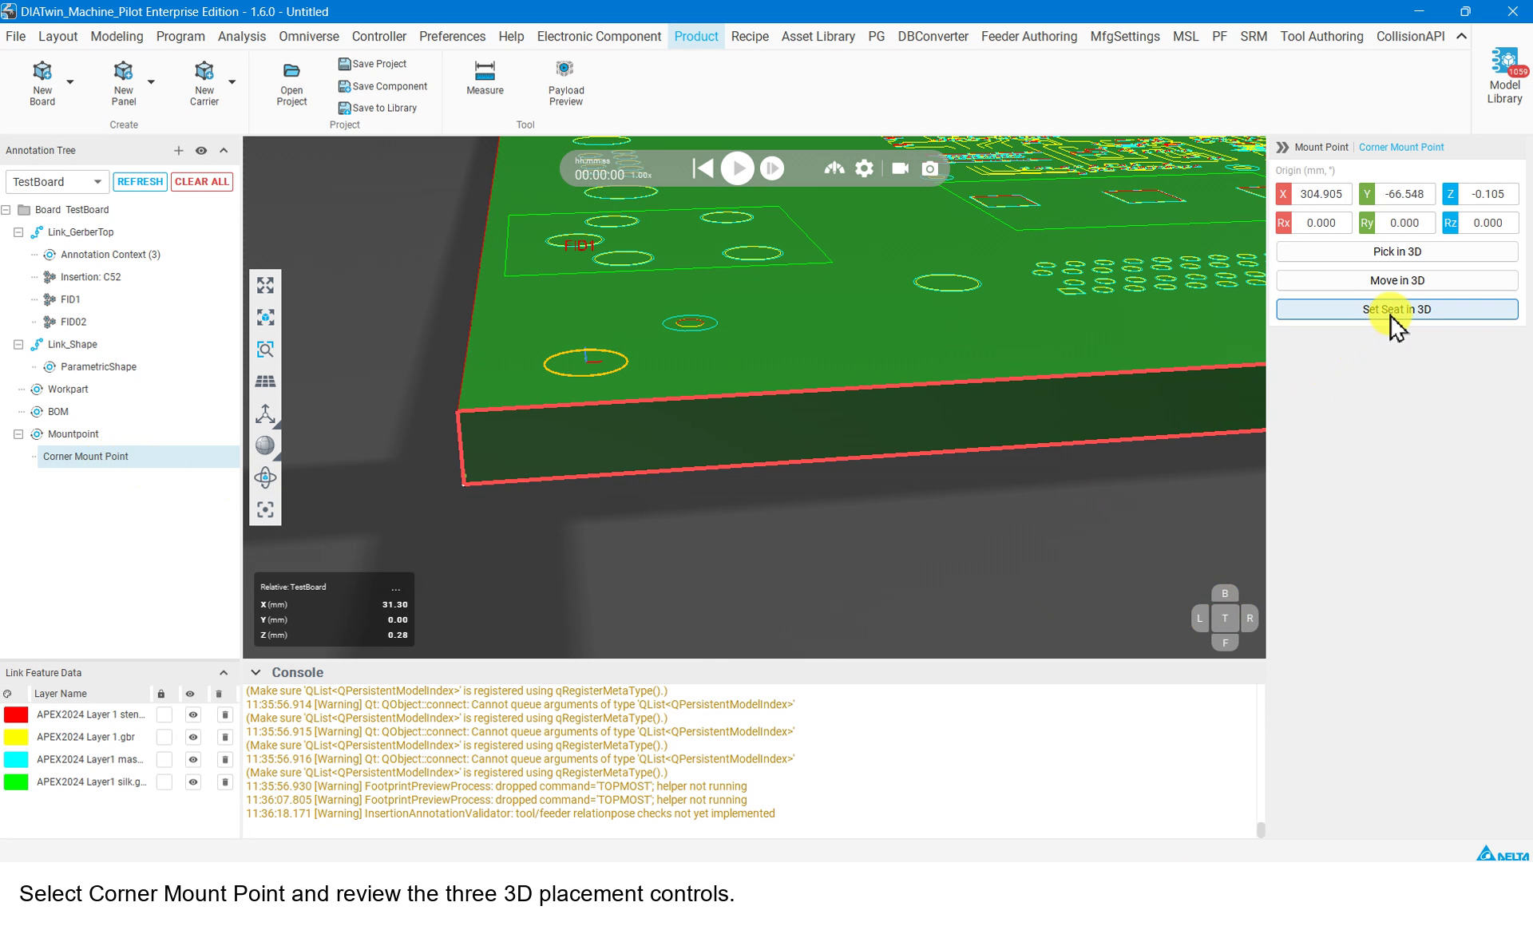The image size is (1533, 926).
Task: Toggle lock checkbox for APEX2024 Layer 1 stencil
Action: point(164,714)
